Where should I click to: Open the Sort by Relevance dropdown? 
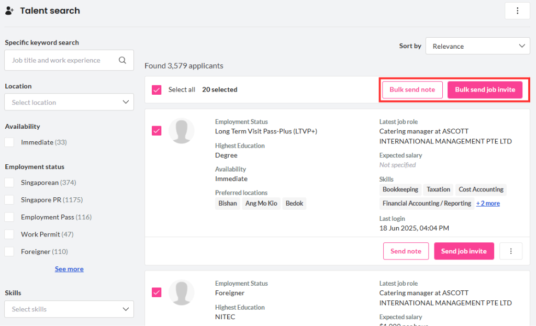[x=477, y=46]
